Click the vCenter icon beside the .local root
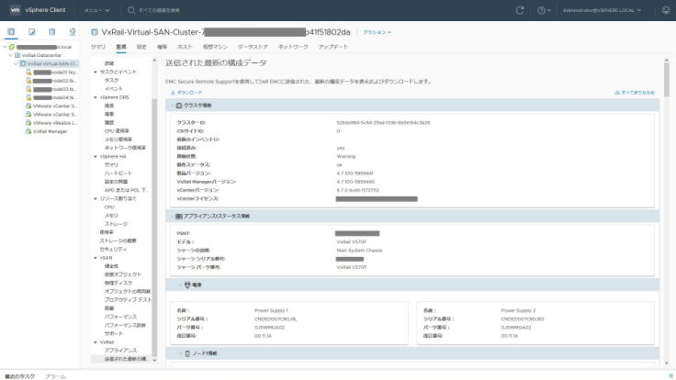Viewport: 676px width, 380px height. click(x=12, y=47)
